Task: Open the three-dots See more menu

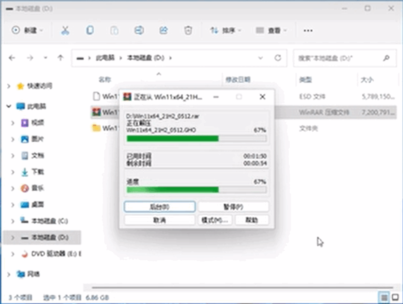Action: click(308, 30)
